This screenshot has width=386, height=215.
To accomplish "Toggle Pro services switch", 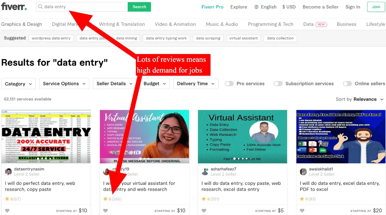I will coord(229,84).
